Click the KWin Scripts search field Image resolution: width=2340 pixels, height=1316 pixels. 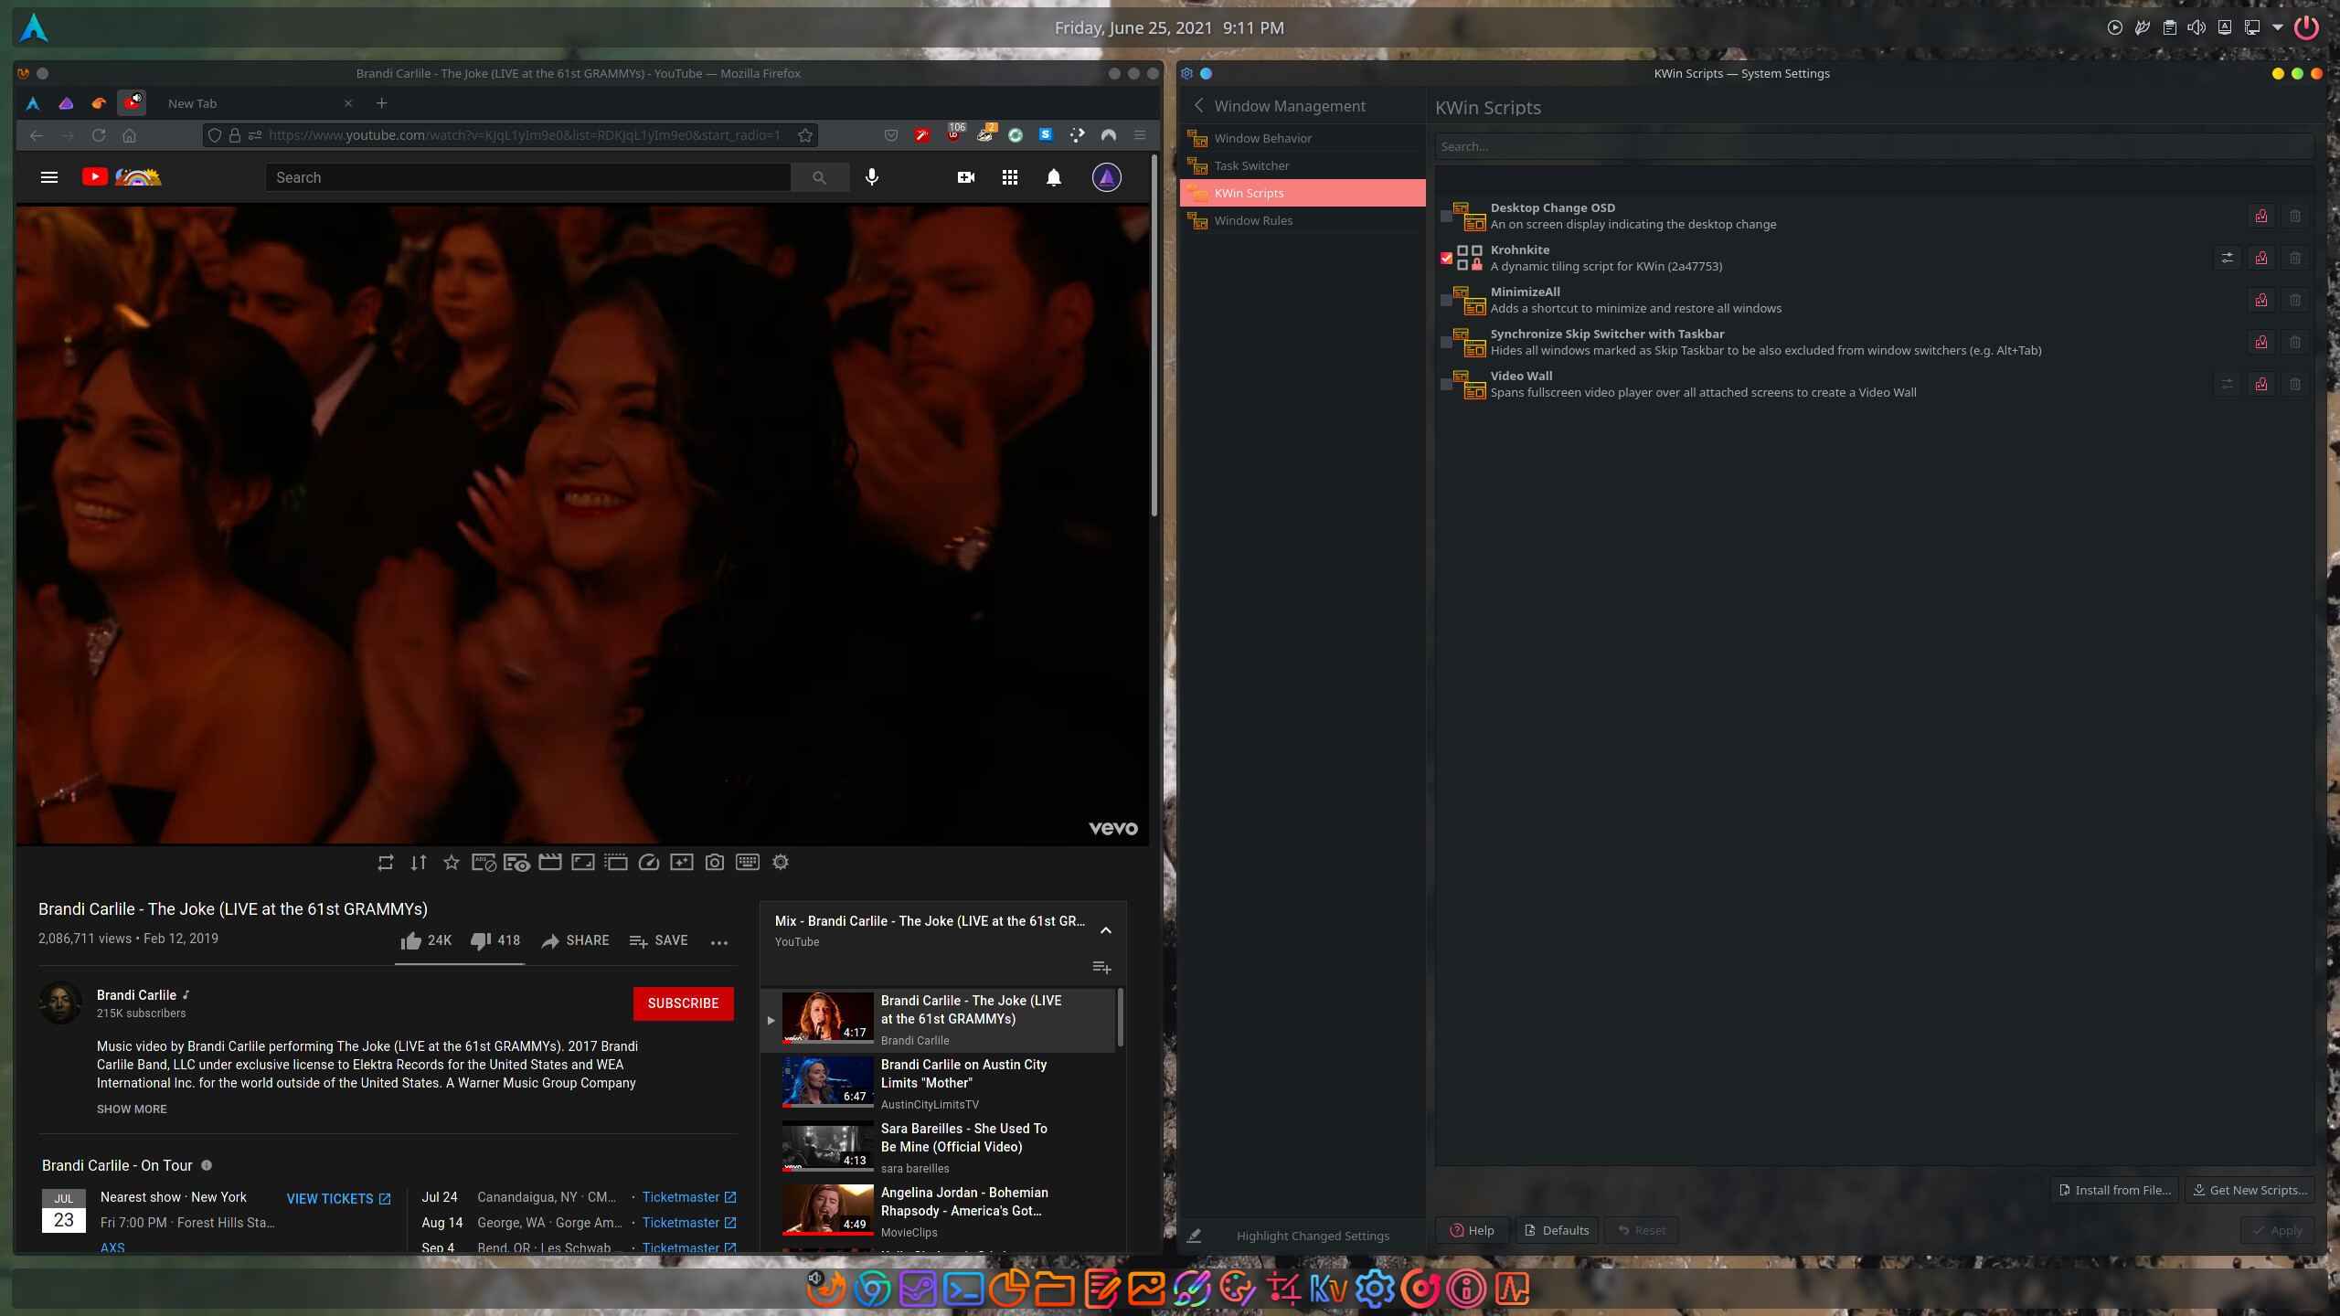pos(1874,146)
